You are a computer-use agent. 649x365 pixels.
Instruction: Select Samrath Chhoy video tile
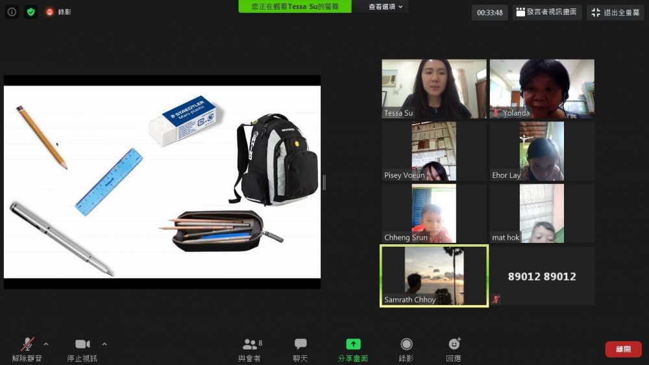434,276
